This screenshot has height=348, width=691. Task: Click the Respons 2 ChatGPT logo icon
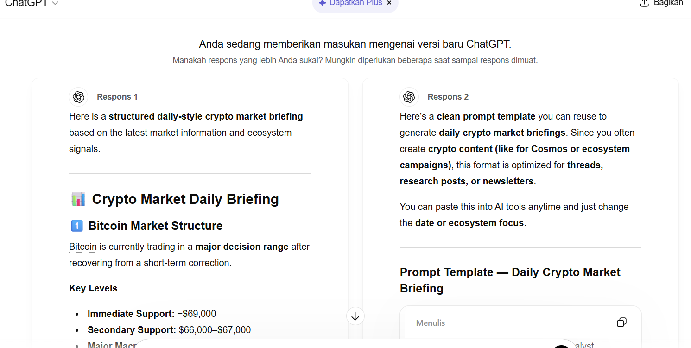pyautogui.click(x=409, y=97)
